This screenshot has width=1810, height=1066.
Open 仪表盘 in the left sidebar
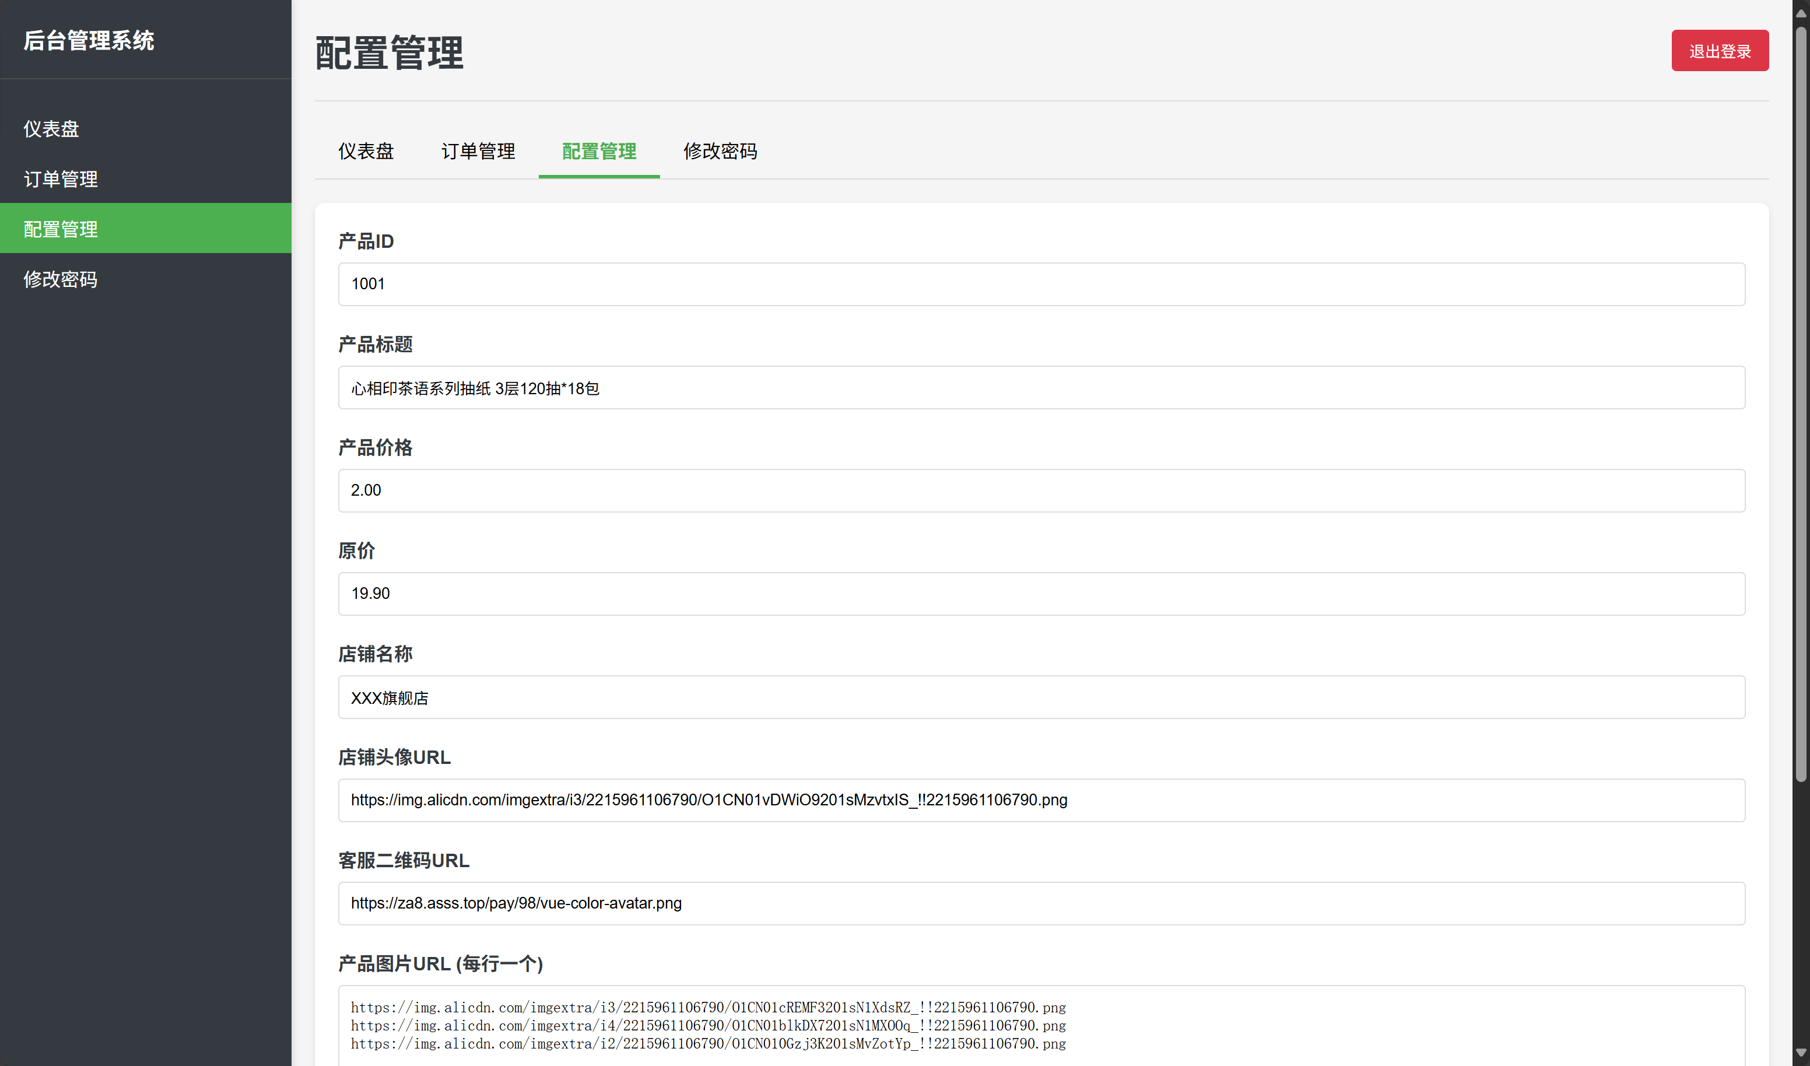(146, 128)
